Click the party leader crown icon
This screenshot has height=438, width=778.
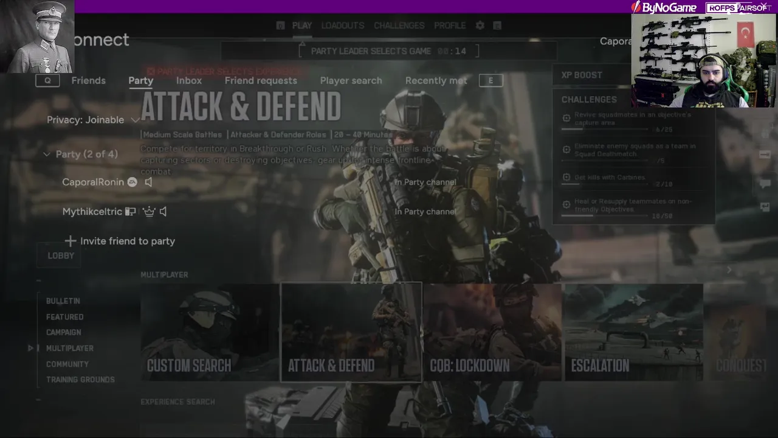(149, 212)
